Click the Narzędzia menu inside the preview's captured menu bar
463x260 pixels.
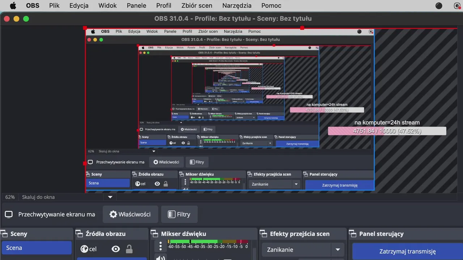(x=233, y=31)
